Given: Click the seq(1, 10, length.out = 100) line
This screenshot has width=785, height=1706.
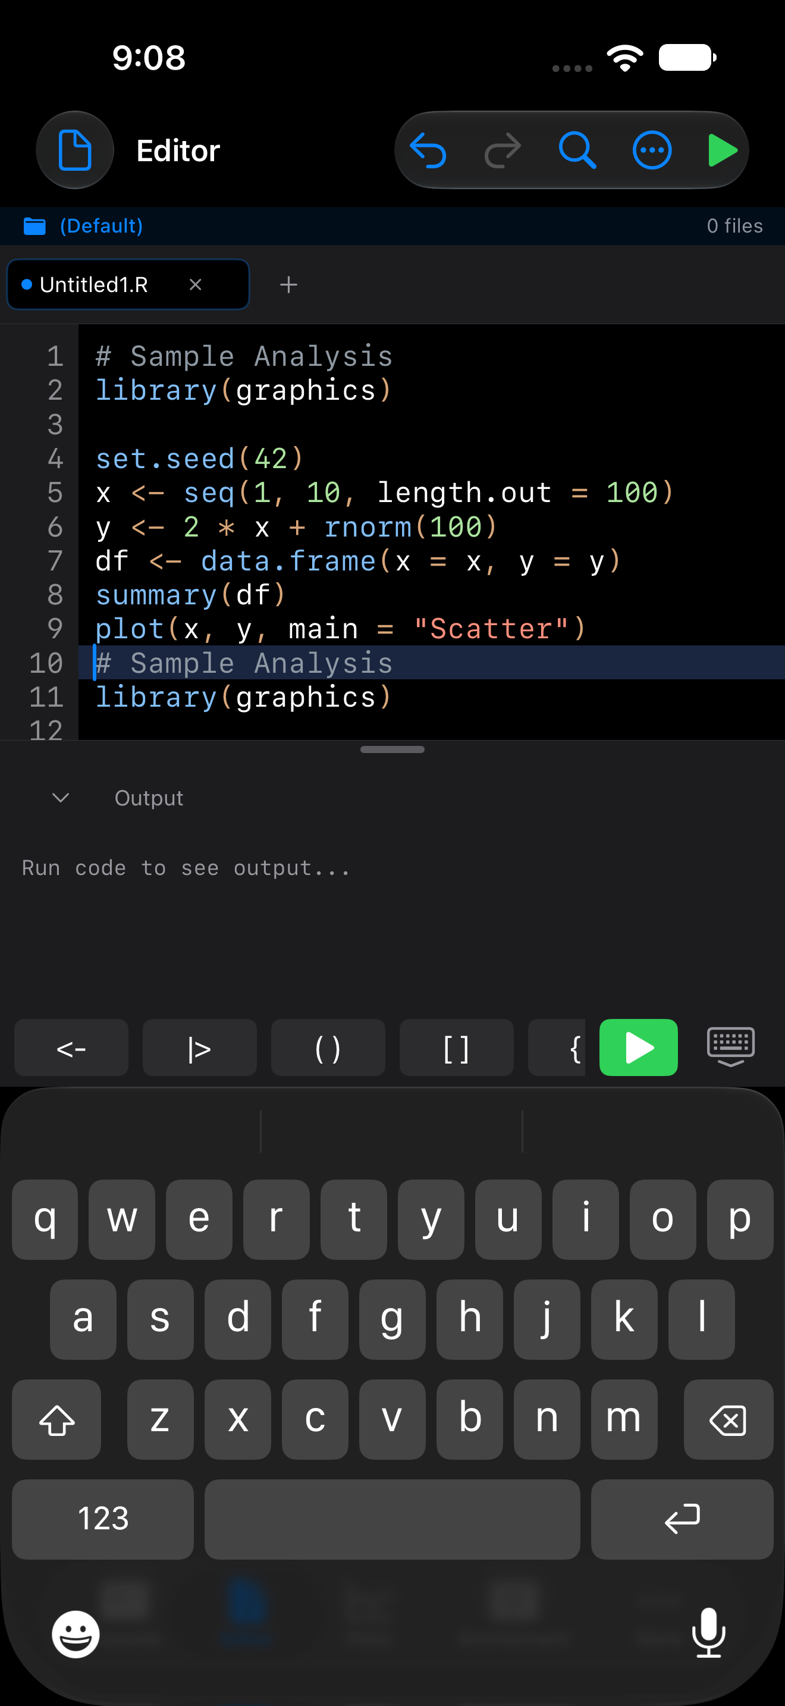Looking at the screenshot, I should tap(385, 493).
